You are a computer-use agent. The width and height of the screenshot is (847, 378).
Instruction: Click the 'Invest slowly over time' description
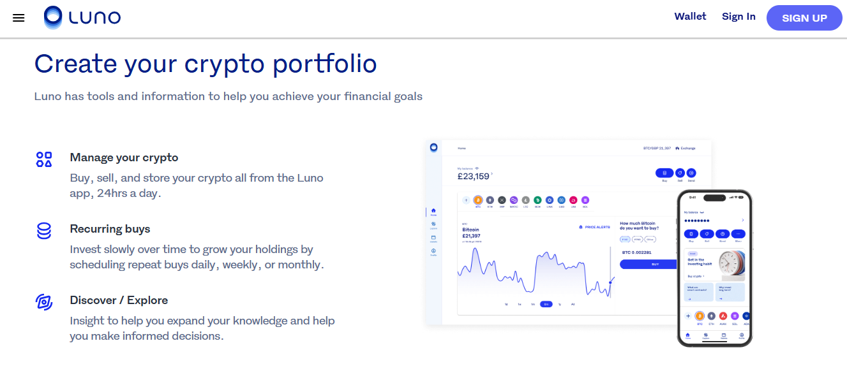pos(197,257)
